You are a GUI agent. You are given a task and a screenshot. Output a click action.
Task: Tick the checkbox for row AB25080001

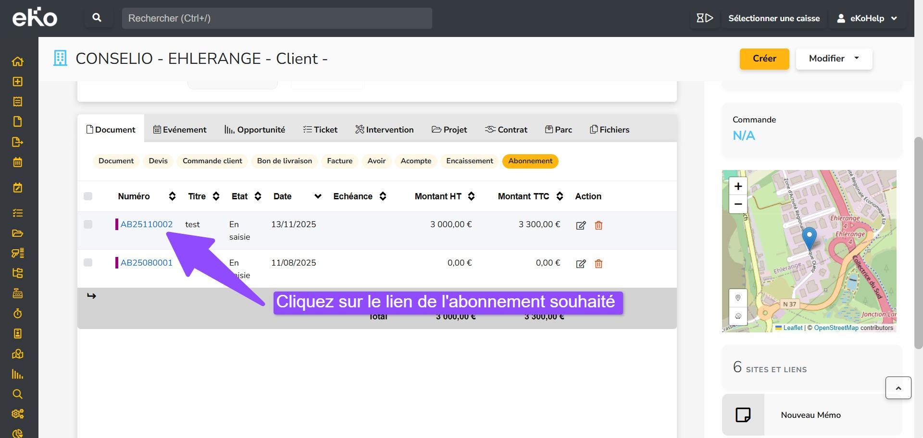pos(88,263)
